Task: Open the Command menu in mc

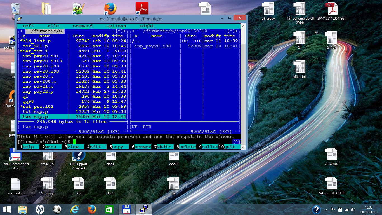Action: (82, 26)
